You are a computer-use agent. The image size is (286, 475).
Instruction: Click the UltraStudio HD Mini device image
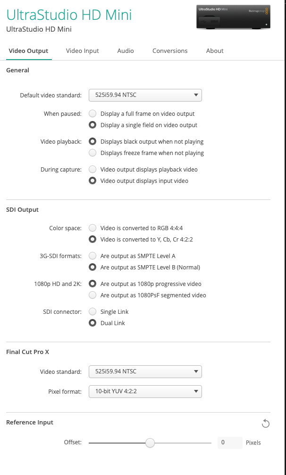pyautogui.click(x=233, y=17)
